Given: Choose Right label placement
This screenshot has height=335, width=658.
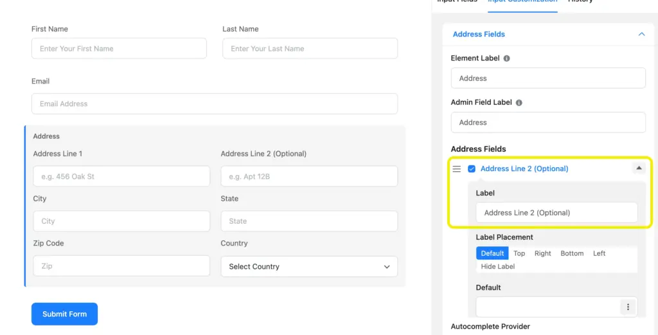Looking at the screenshot, I should point(542,253).
